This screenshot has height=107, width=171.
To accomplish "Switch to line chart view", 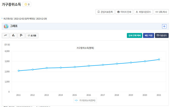I will tap(5, 35).
